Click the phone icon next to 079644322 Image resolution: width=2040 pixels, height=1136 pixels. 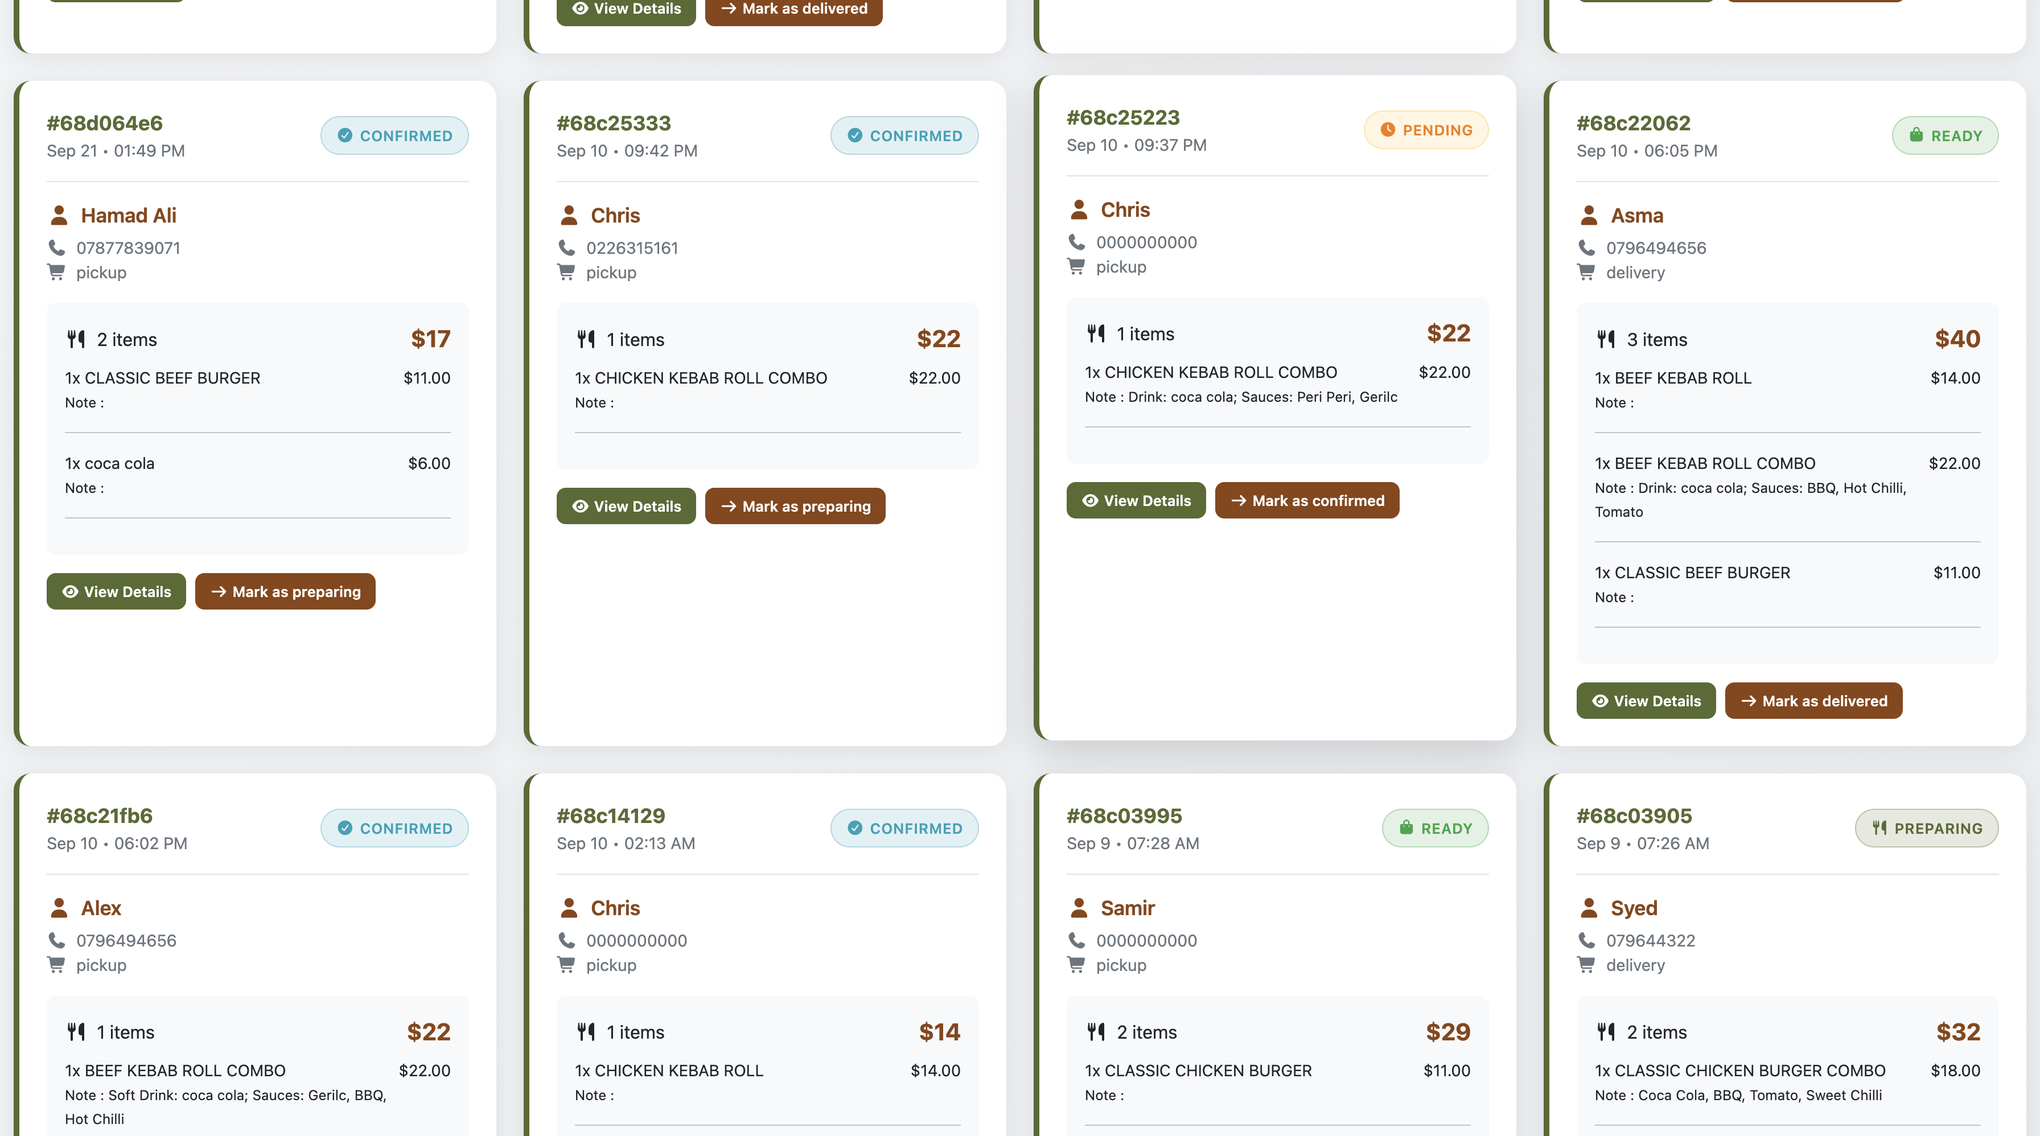[x=1587, y=940]
